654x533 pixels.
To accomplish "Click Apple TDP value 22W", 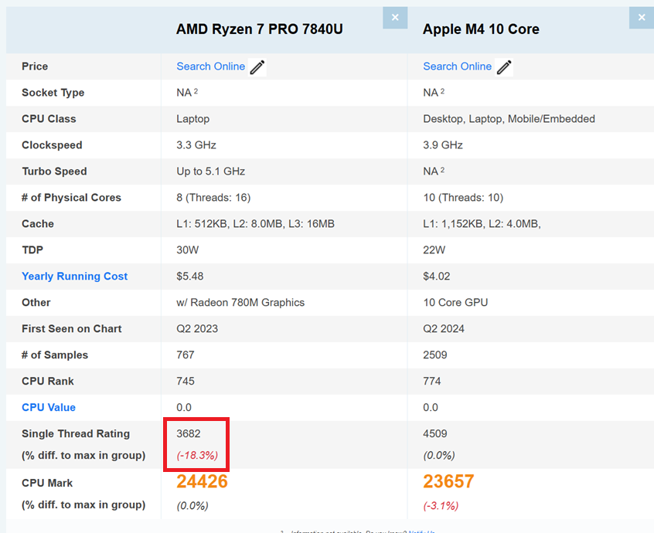I will point(434,250).
